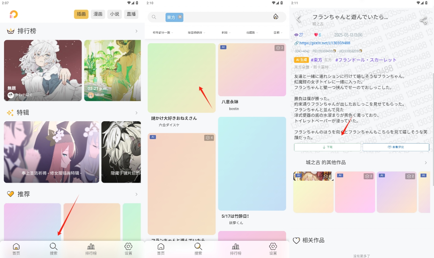Viewport: 434px width, 258px height.
Task: Tap the author name 城之古 under the title
Action: click(318, 24)
